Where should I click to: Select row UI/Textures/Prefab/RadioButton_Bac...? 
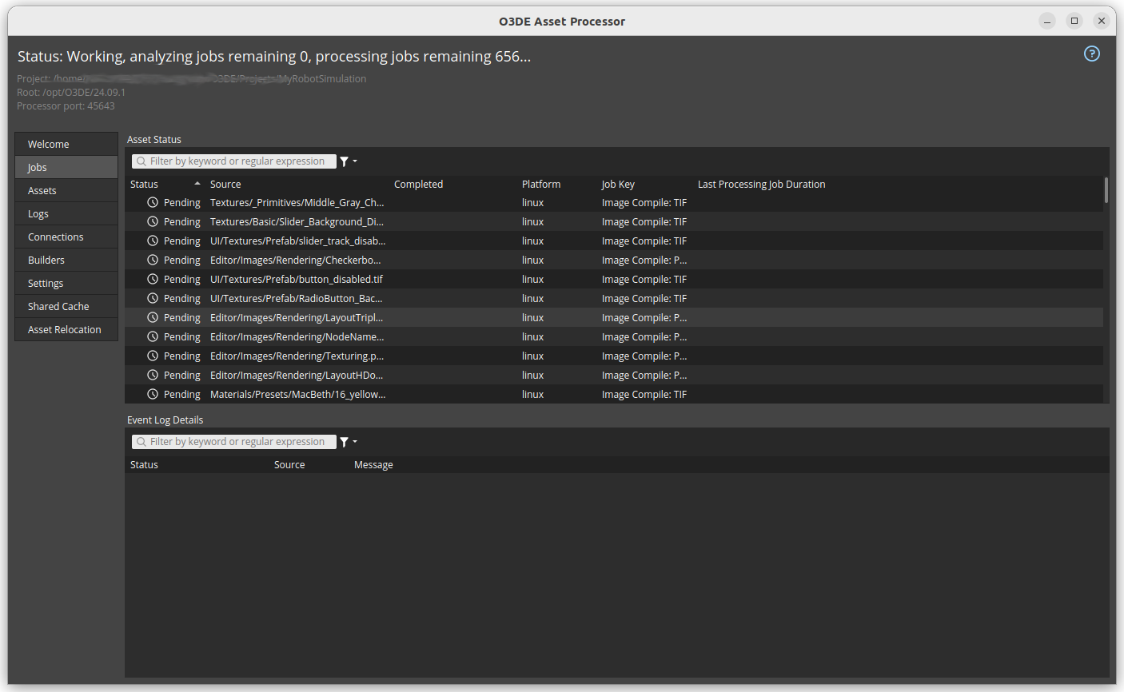tap(614, 299)
